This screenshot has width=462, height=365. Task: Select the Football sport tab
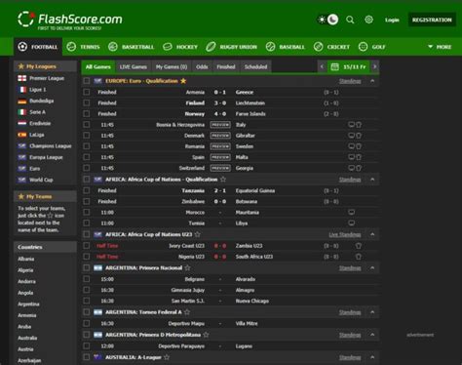pos(38,47)
